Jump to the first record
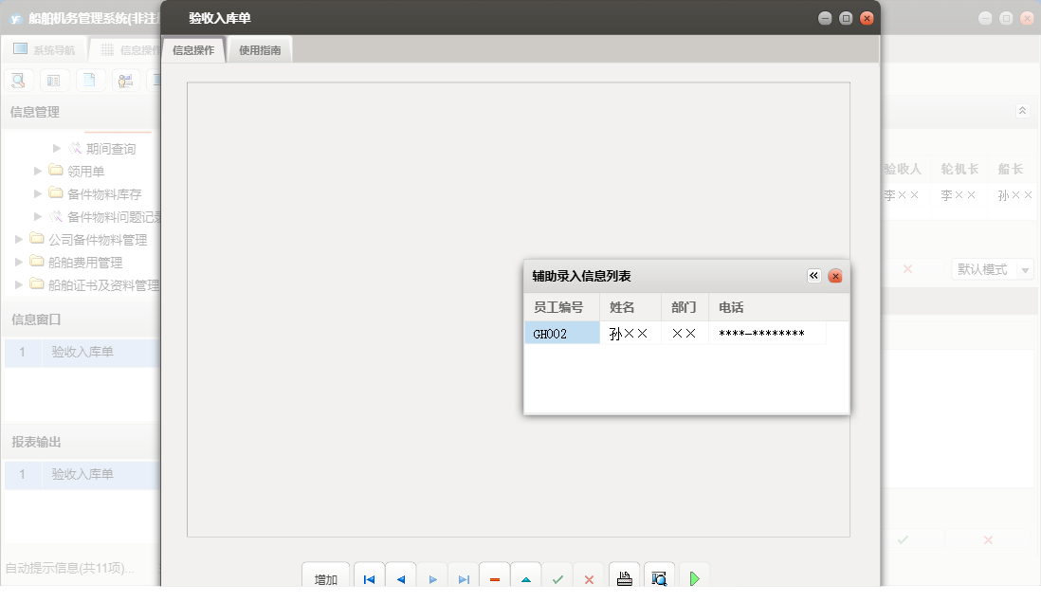This screenshot has height=602, width=1041. click(369, 579)
